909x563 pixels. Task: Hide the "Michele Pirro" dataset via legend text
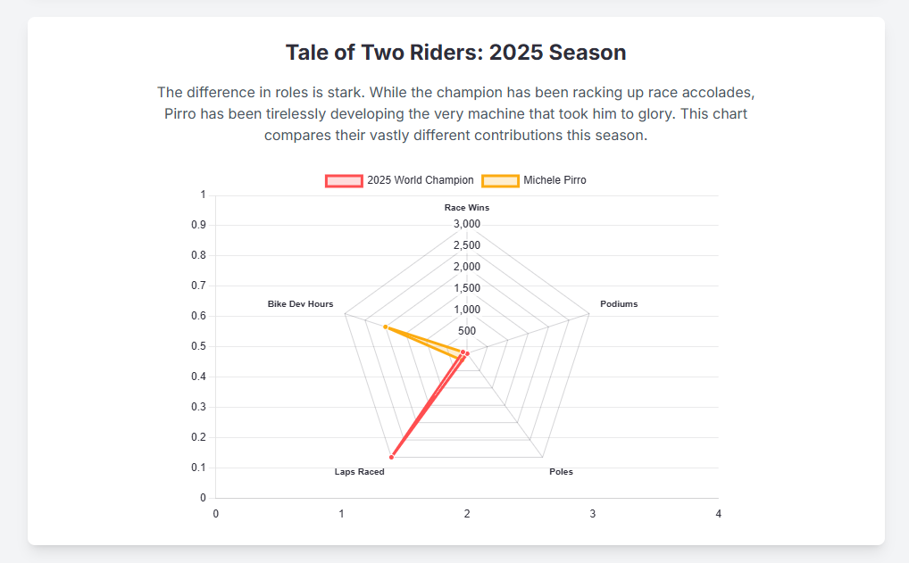tap(555, 180)
